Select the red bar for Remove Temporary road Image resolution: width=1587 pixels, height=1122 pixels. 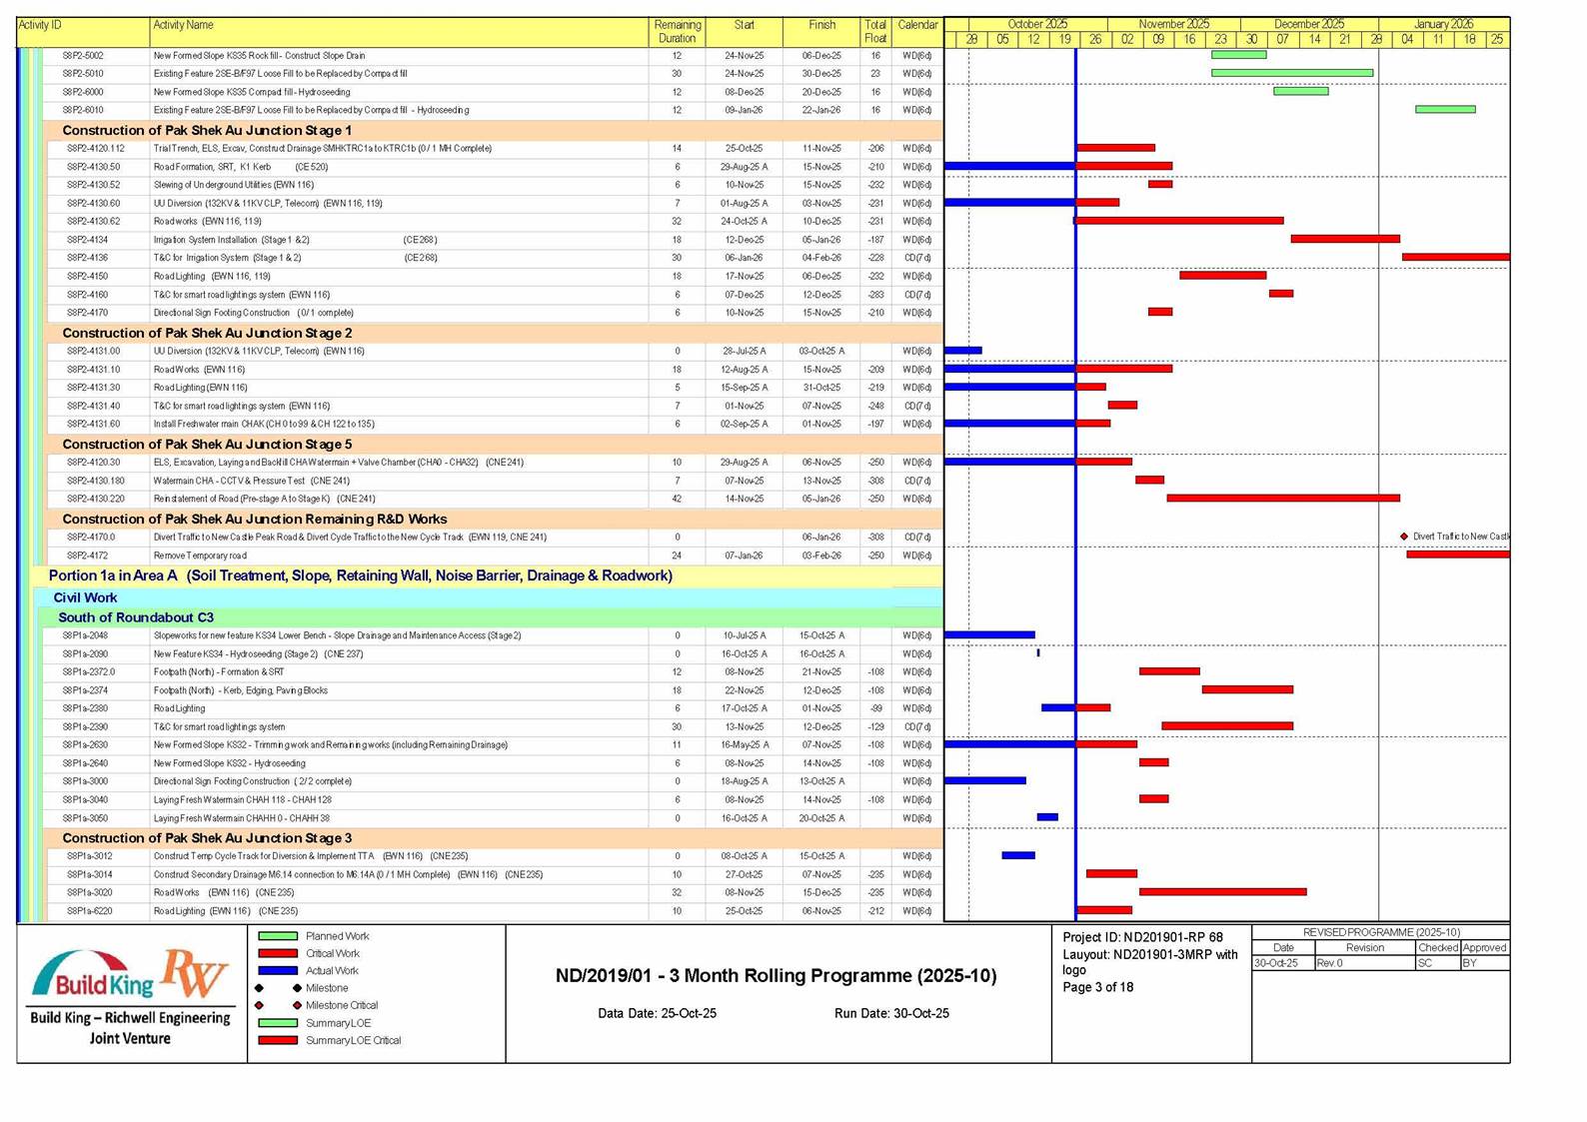click(1457, 555)
